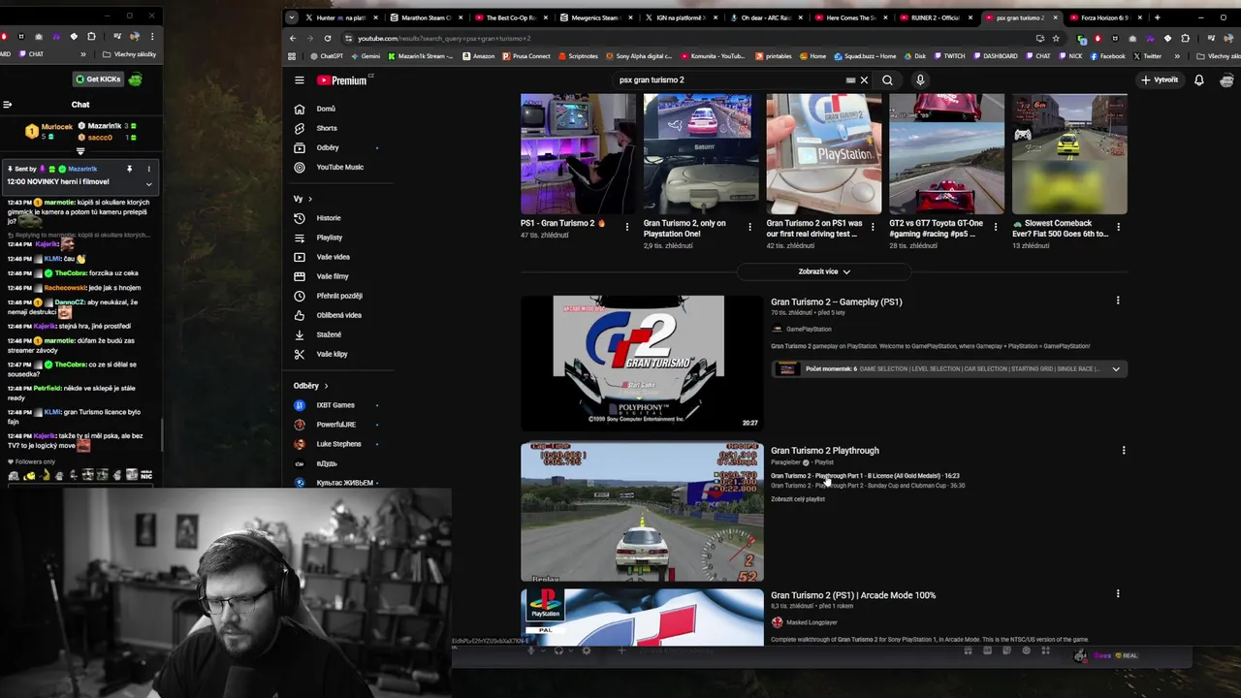This screenshot has height=698, width=1241.
Task: Switch to The Best Co-Op tab
Action: click(509, 17)
